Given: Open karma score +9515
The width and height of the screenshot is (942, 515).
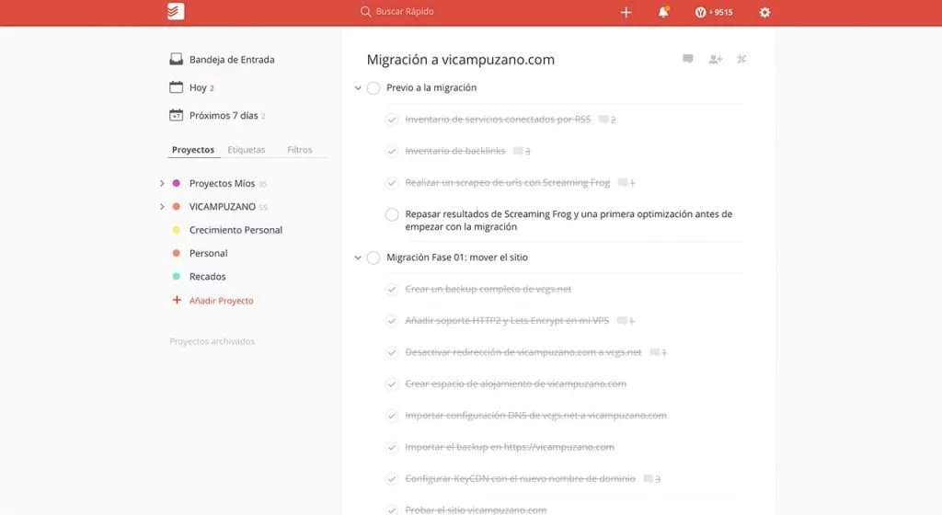Looking at the screenshot, I should [714, 12].
